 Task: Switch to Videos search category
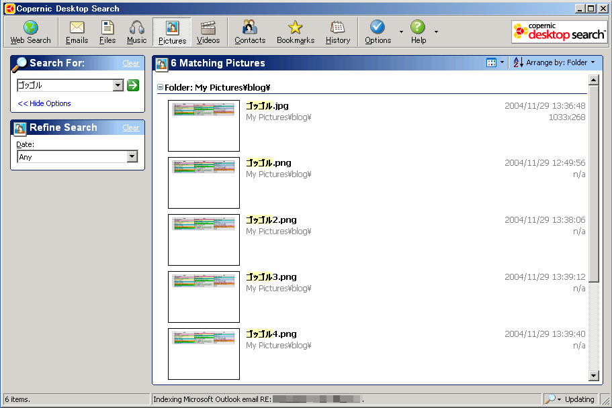(x=208, y=32)
